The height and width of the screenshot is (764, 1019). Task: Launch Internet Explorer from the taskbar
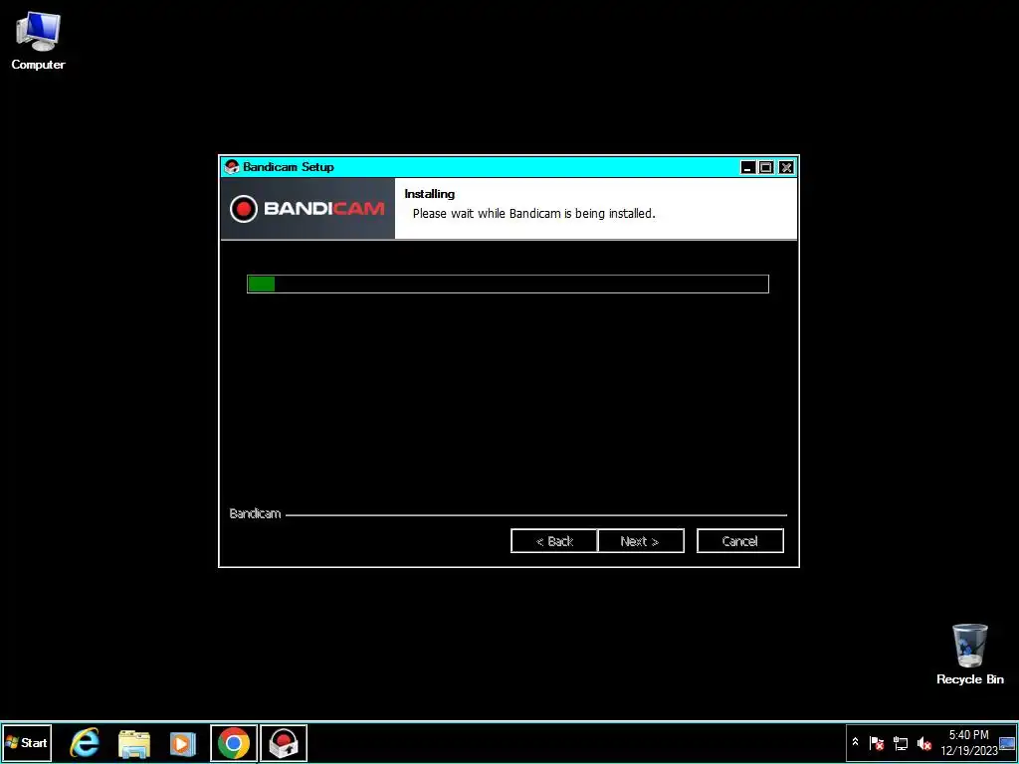coord(85,742)
